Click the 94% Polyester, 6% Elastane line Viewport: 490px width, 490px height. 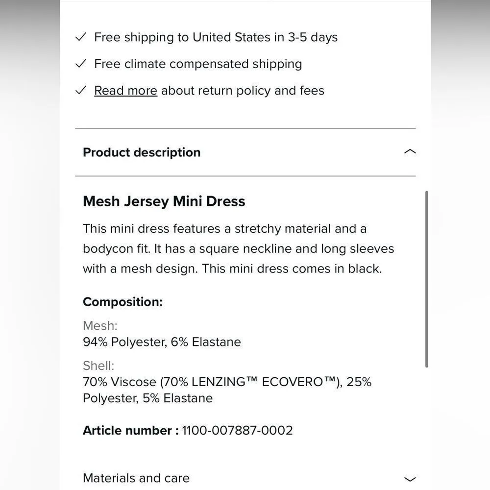pyautogui.click(x=162, y=342)
